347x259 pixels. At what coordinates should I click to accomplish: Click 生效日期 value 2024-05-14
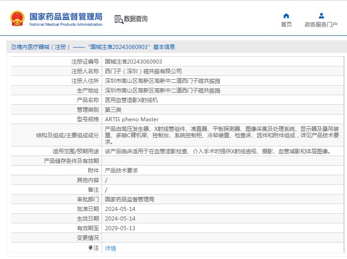pos(120,218)
